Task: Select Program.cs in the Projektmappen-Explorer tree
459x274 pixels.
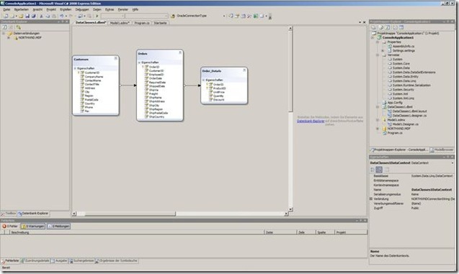Action: click(395, 133)
